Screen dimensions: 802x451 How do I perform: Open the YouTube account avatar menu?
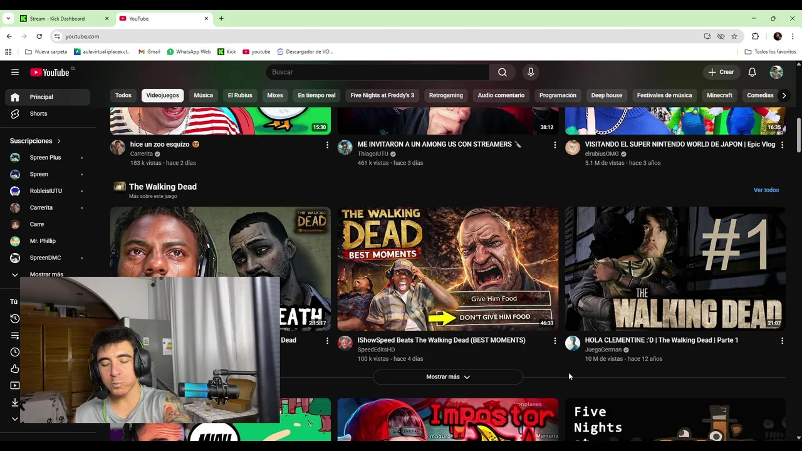pos(776,72)
